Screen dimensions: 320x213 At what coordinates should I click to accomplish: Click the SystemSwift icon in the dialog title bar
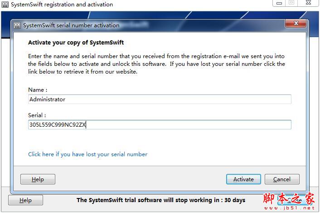18,25
